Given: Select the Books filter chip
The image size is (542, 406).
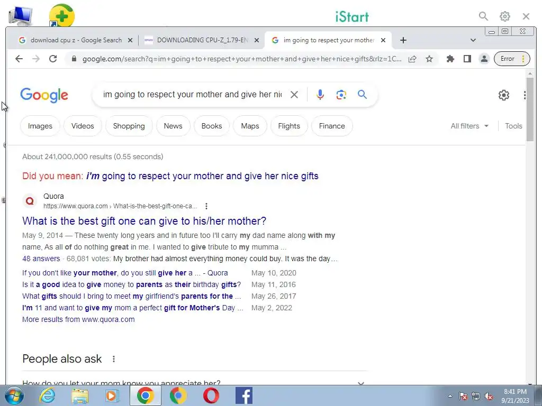Looking at the screenshot, I should click(212, 126).
